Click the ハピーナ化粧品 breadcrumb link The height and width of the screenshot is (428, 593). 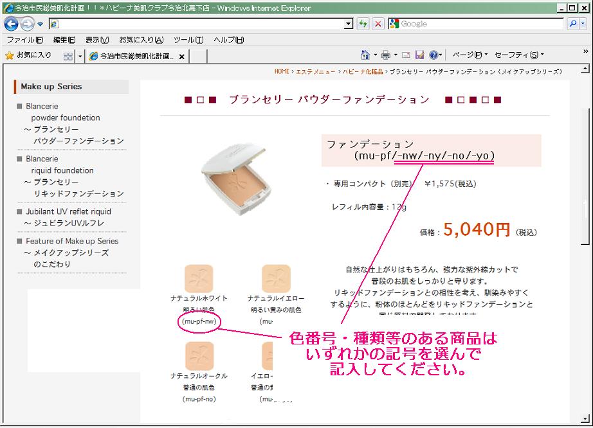click(x=363, y=71)
